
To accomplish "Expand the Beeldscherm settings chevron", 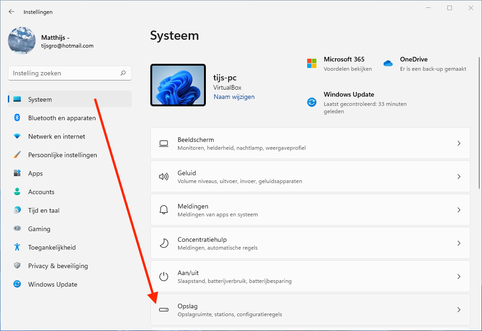I will click(x=458, y=143).
